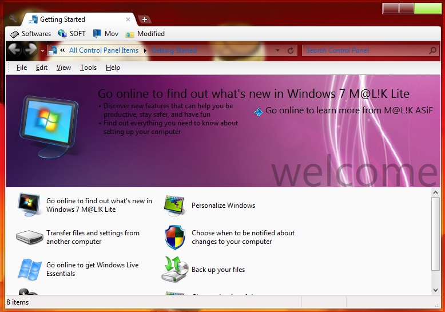
Task: Click the scrollbar down arrow
Action: coord(435,290)
